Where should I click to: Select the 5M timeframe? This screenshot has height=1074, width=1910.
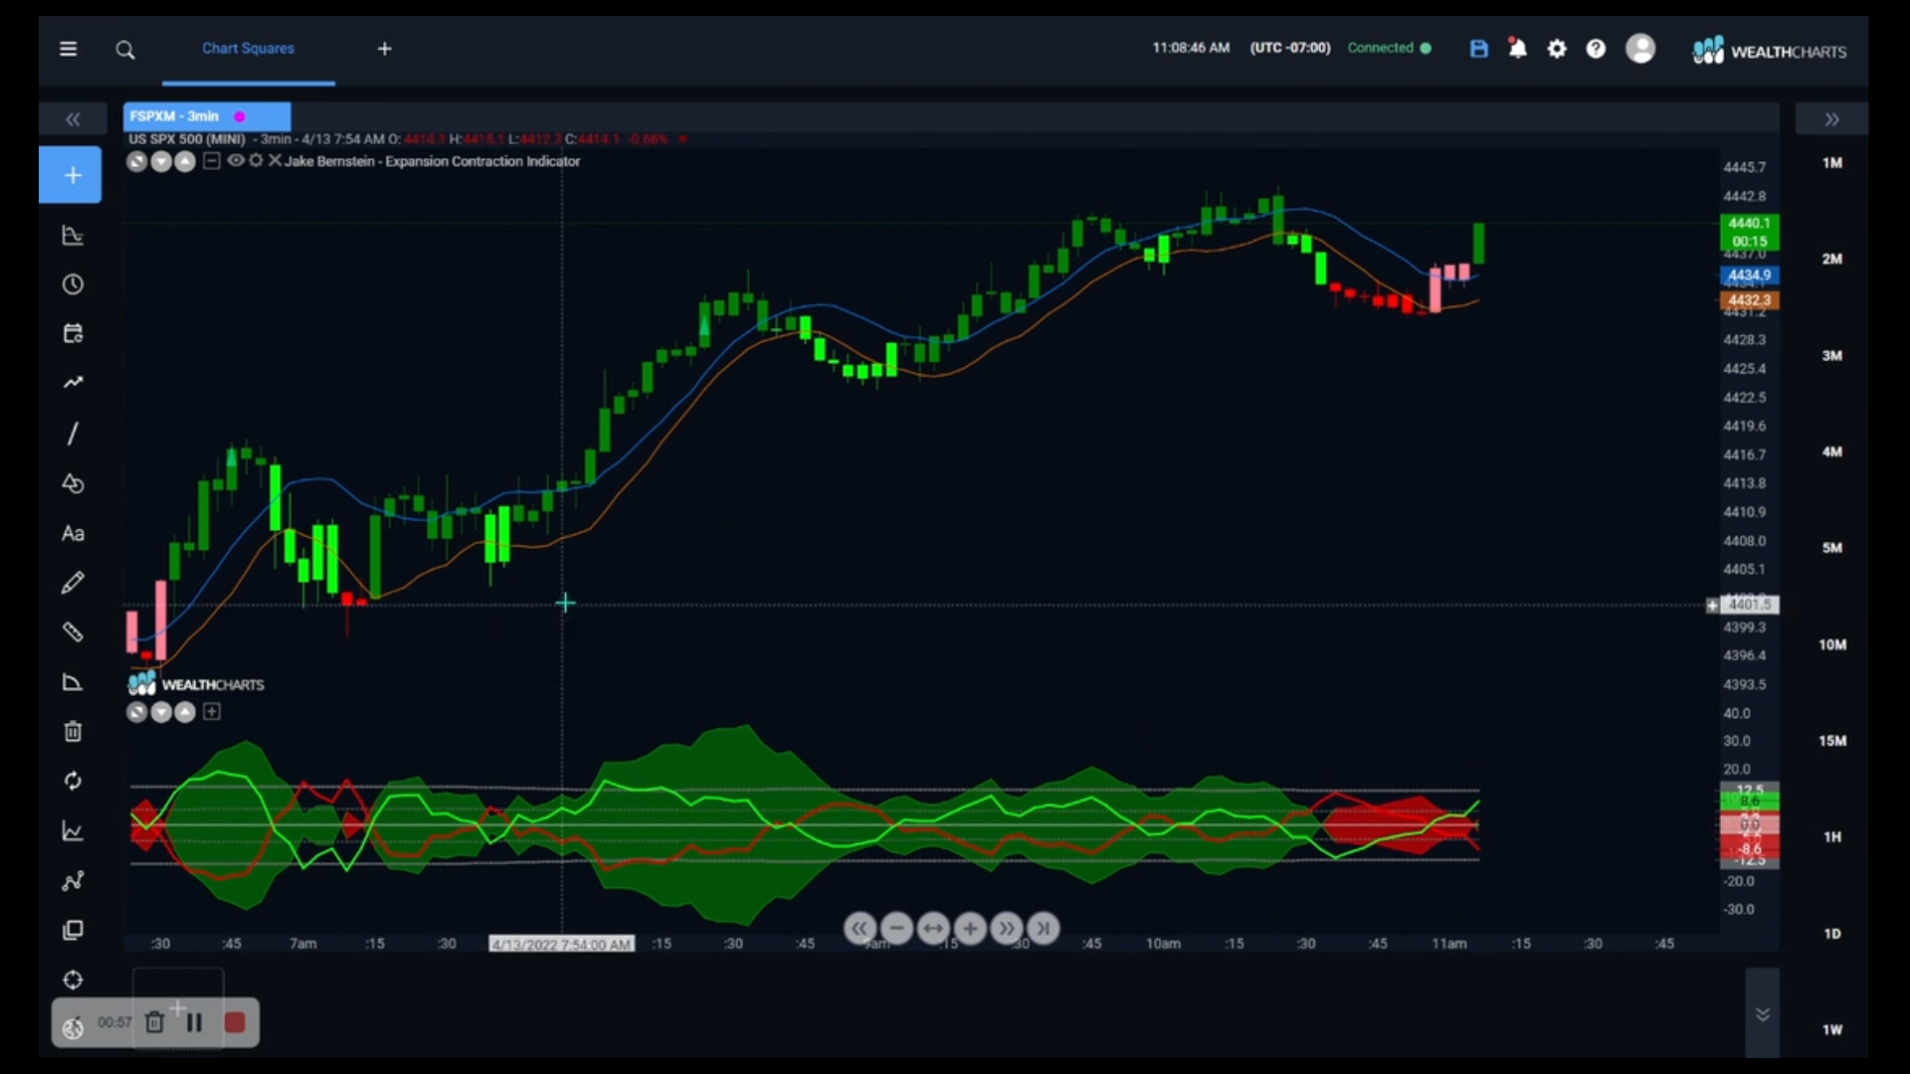click(x=1832, y=548)
